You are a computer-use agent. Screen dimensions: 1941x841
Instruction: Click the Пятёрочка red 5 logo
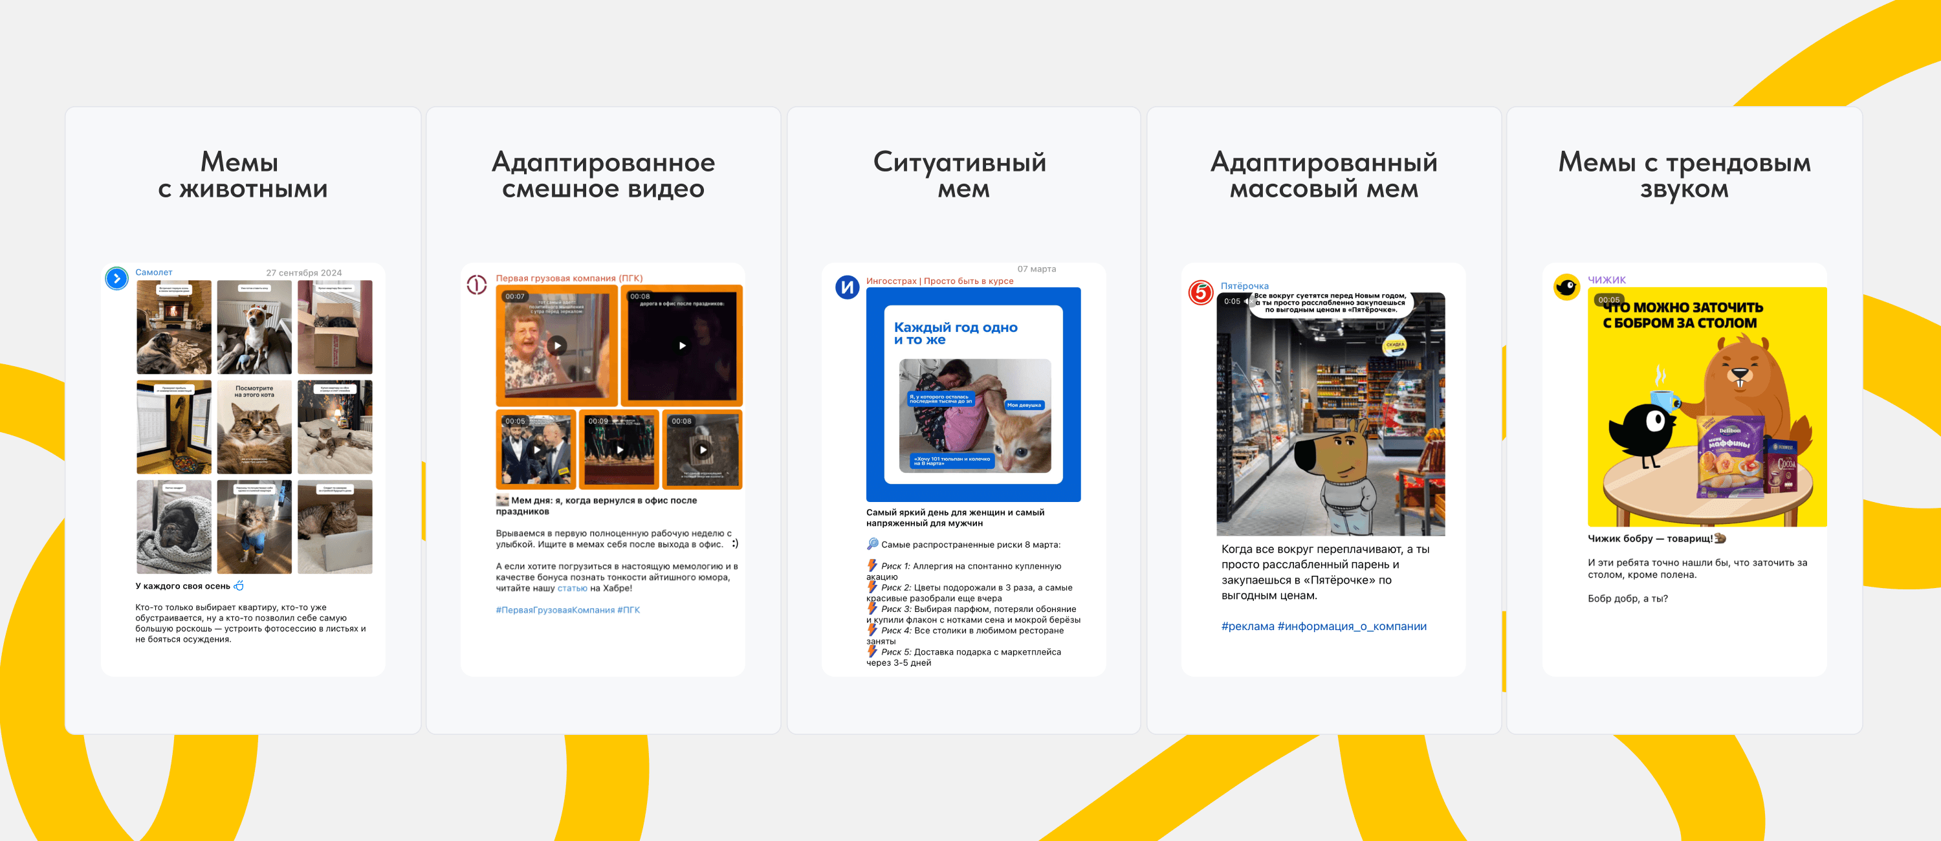click(x=1200, y=292)
